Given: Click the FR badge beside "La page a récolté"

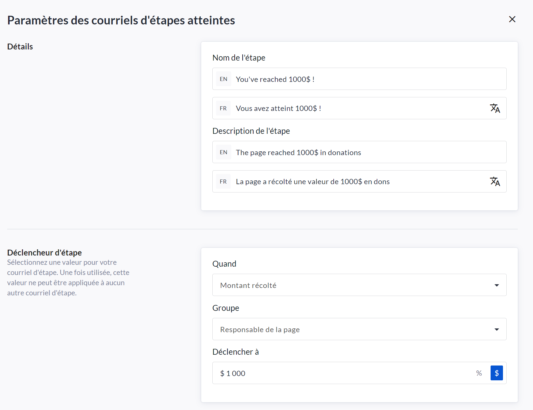Looking at the screenshot, I should [223, 182].
